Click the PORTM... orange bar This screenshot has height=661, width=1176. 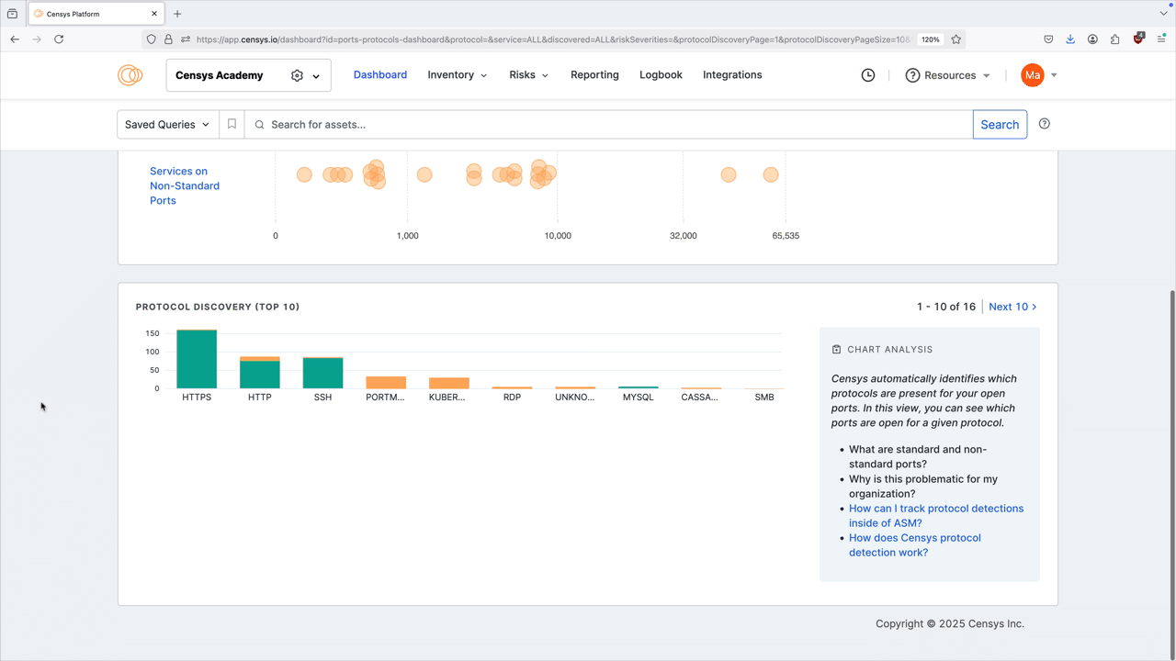coord(386,382)
